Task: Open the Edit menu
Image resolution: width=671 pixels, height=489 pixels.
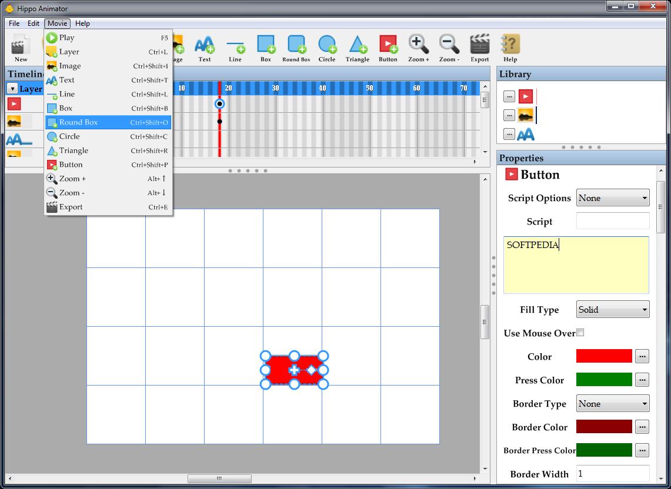Action: 34,24
